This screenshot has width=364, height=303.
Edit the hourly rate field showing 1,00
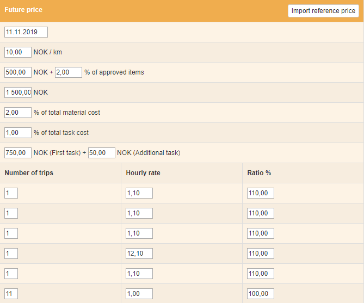pyautogui.click(x=139, y=294)
